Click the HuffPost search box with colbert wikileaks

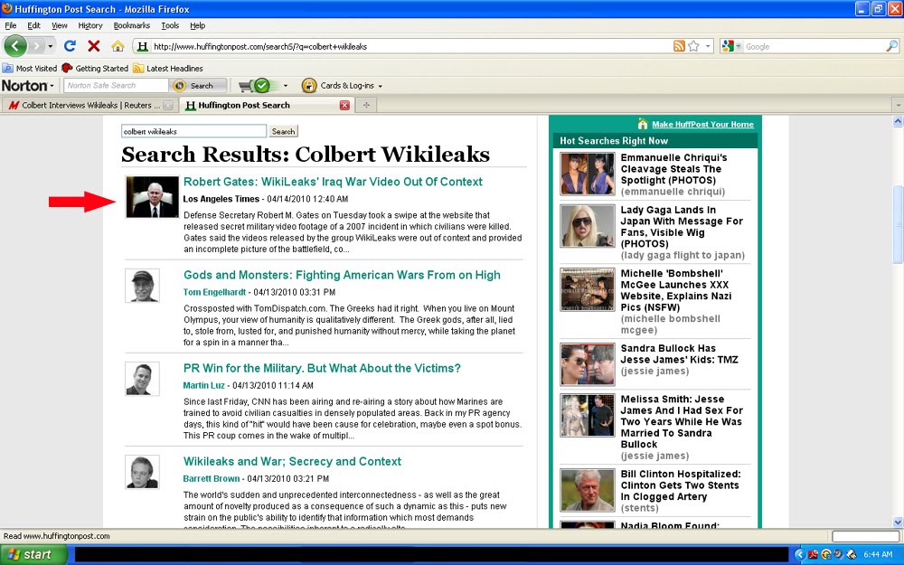tap(193, 131)
